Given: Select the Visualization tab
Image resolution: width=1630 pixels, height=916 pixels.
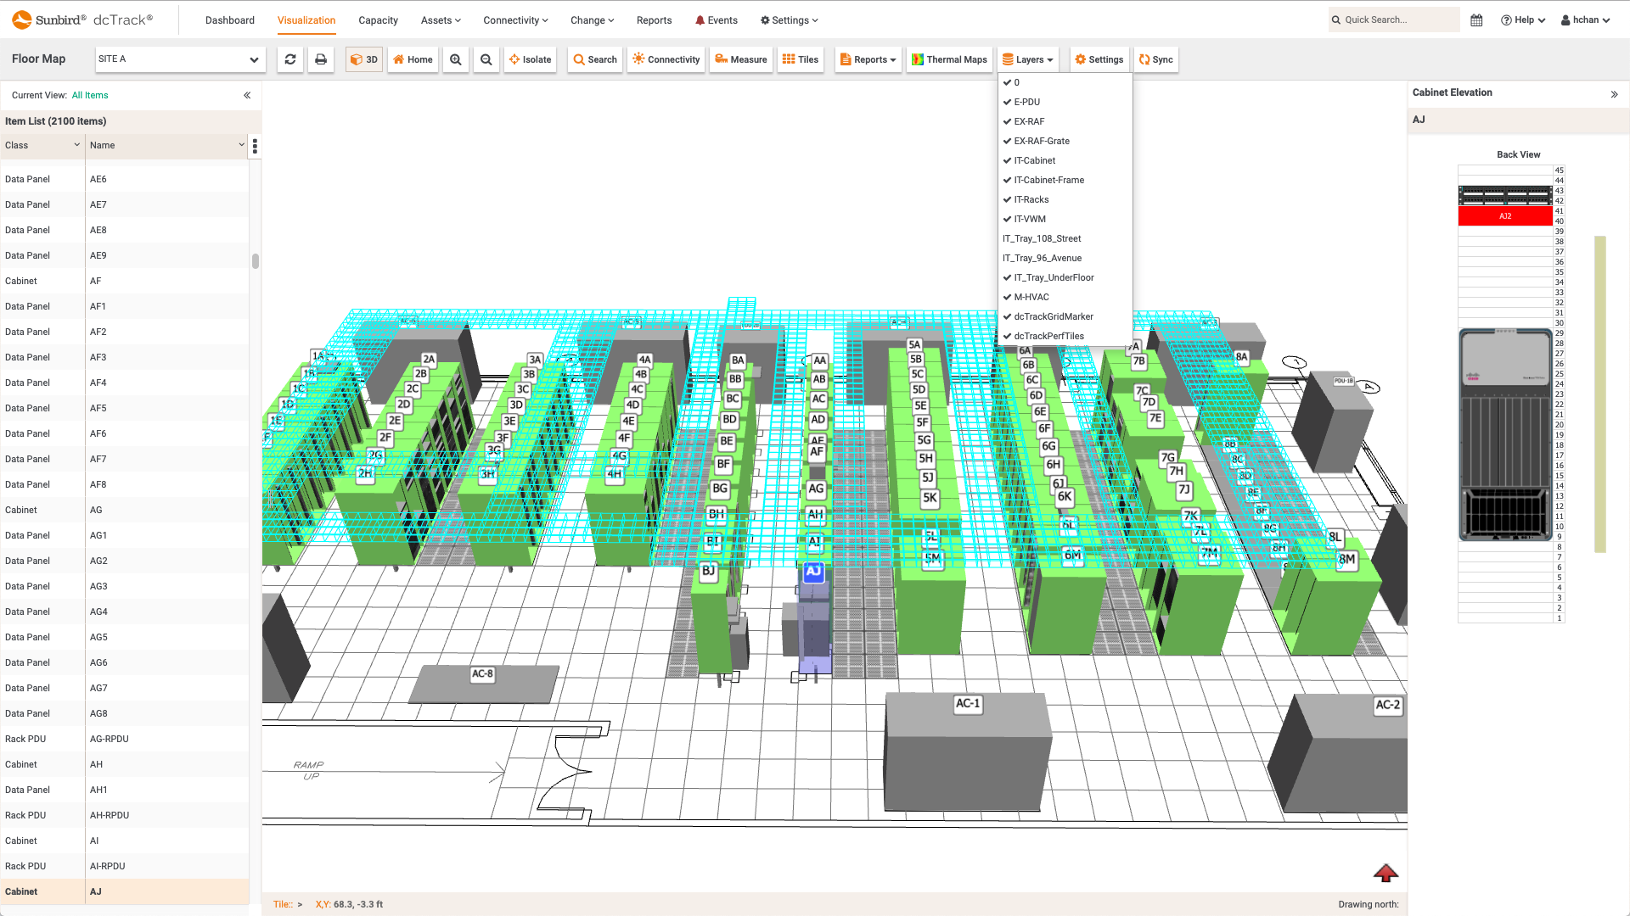Looking at the screenshot, I should pos(306,20).
